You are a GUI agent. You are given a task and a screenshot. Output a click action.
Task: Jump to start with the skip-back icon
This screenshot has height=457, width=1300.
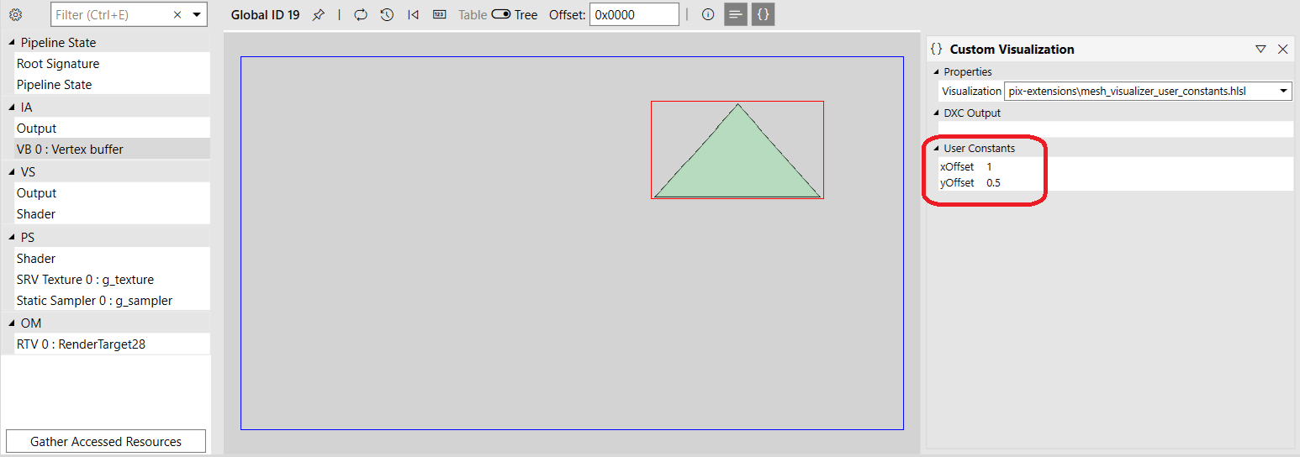pos(413,14)
